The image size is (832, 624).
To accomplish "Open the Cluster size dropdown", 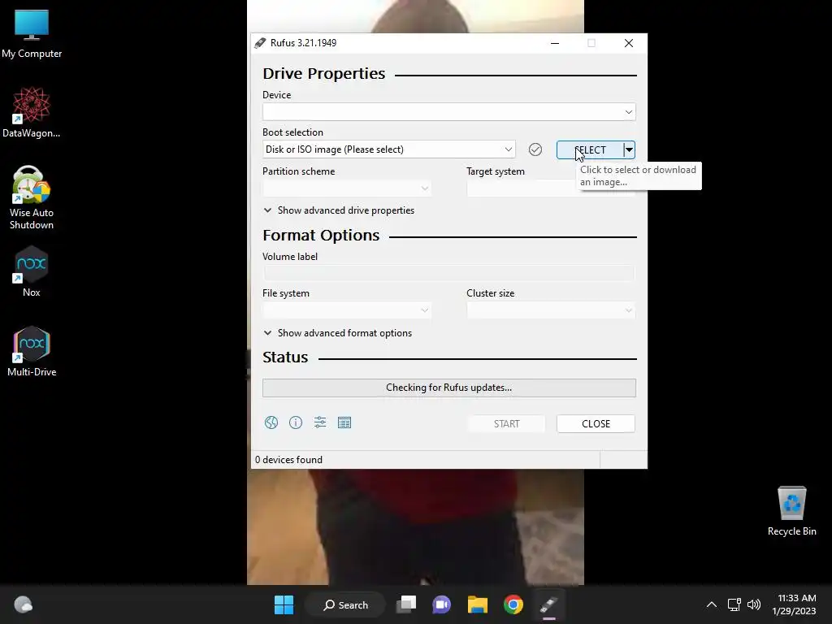I will click(x=551, y=310).
